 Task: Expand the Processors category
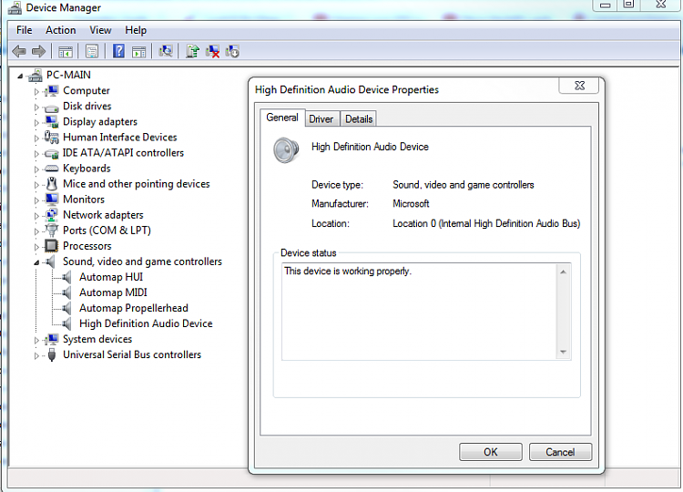[x=36, y=247]
